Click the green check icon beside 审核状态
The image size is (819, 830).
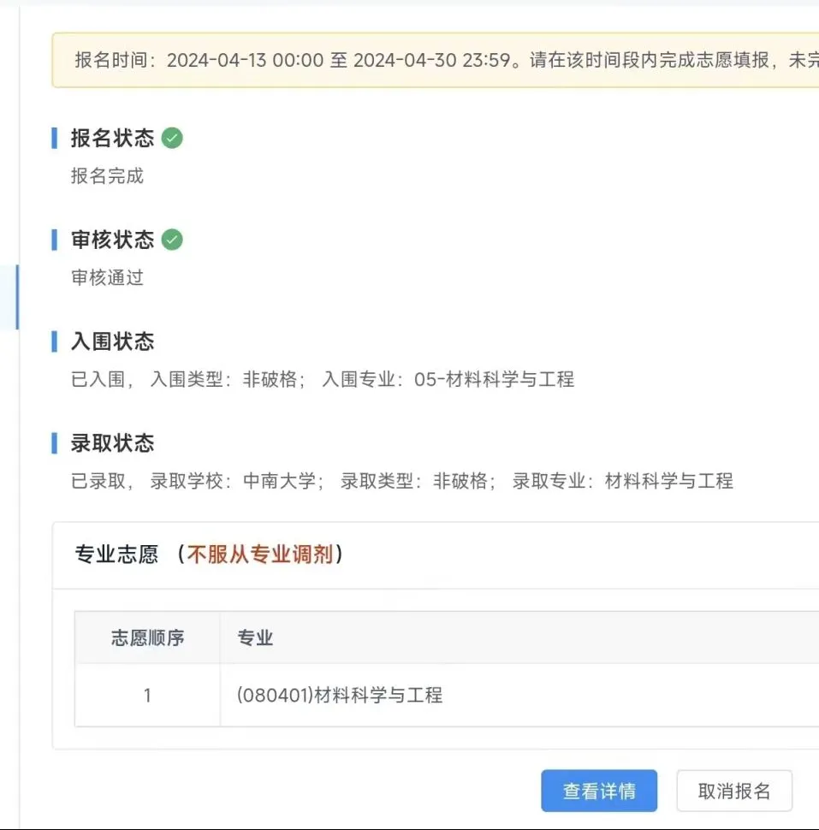[172, 240]
